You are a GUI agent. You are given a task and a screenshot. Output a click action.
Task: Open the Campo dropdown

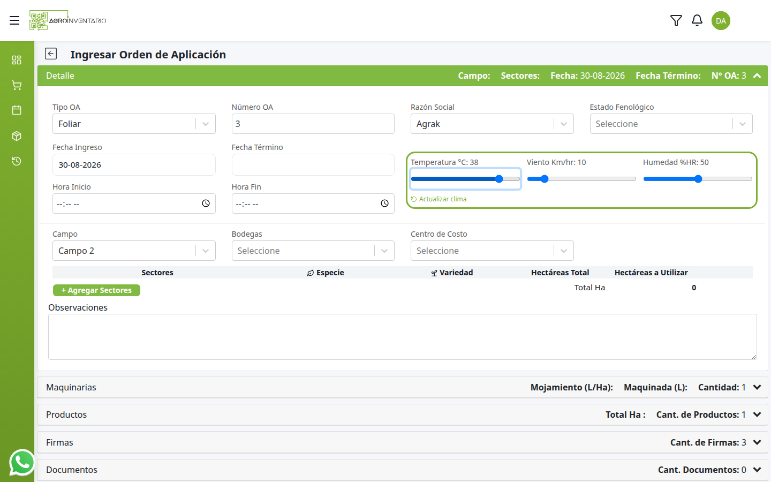pyautogui.click(x=134, y=251)
